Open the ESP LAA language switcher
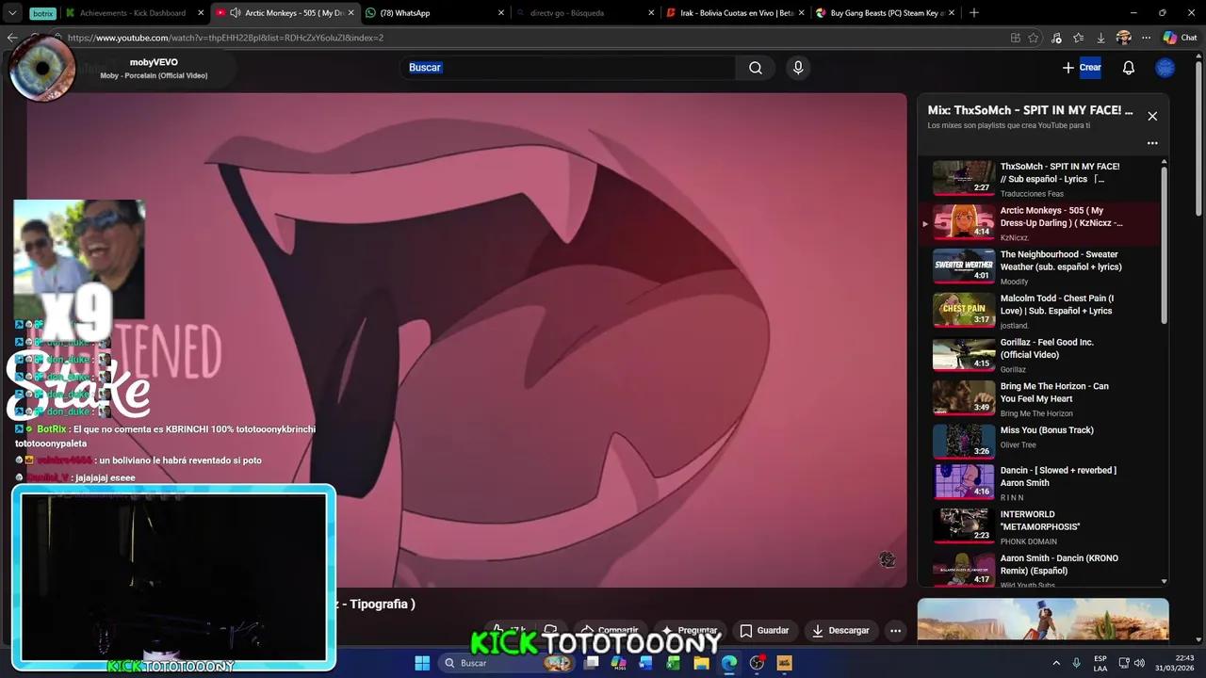Screen dimensions: 1206x678 (x=1100, y=663)
